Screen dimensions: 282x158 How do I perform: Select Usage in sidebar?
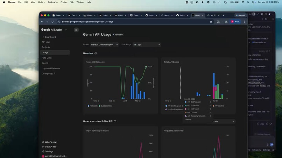pyautogui.click(x=55, y=52)
